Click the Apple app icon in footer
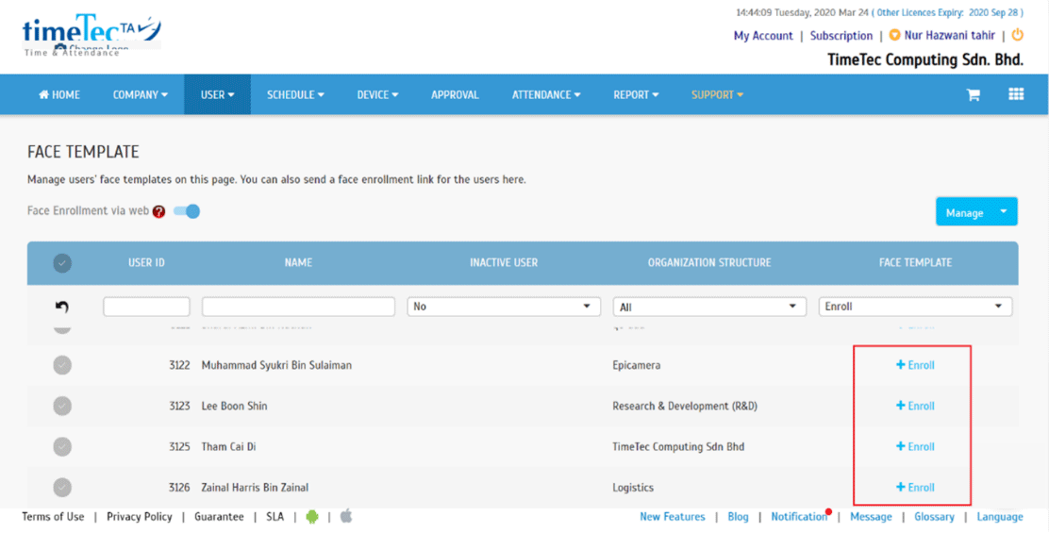This screenshot has width=1049, height=533. pos(346,516)
